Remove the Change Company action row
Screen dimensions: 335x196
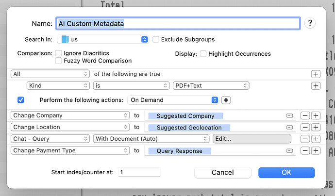pos(304,116)
